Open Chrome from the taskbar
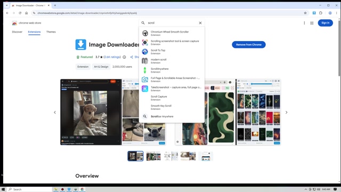The width and height of the screenshot is (341, 192). coord(82,189)
